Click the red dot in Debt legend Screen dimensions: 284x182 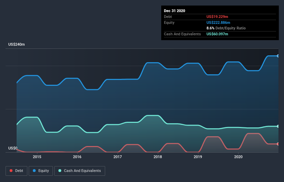[11, 171]
